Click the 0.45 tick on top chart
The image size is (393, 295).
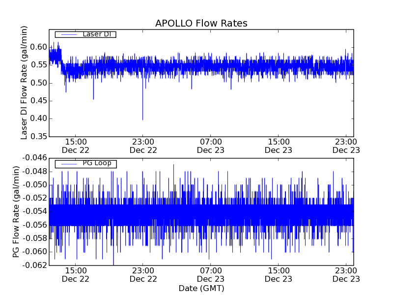click(39, 101)
